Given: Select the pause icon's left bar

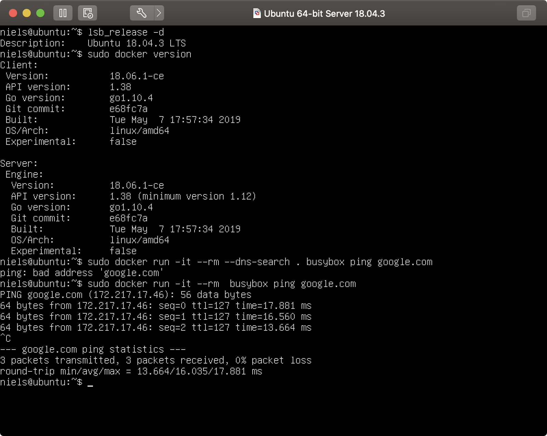Looking at the screenshot, I should pyautogui.click(x=61, y=13).
